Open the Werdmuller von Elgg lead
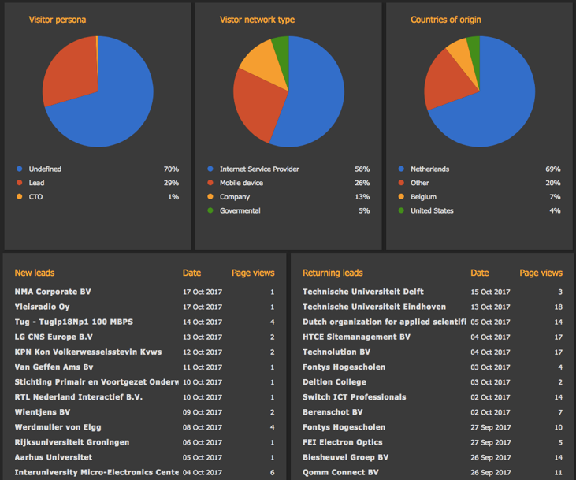Viewport: 576px width, 480px height. click(x=58, y=427)
